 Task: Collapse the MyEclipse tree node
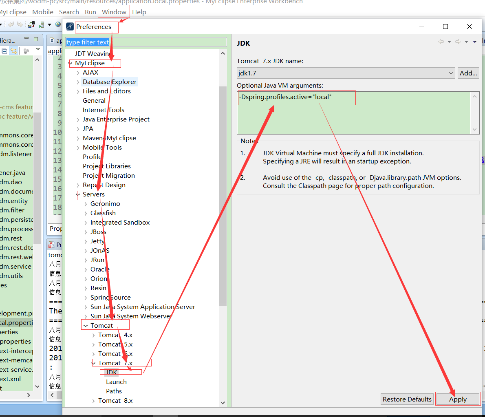70,63
